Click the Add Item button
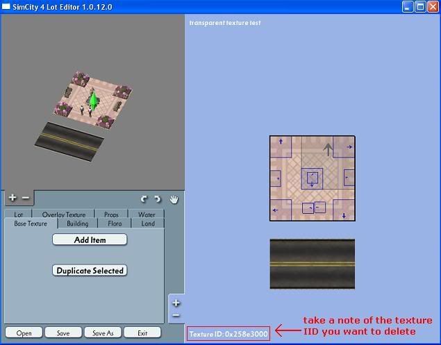This screenshot has height=345, width=441. (90, 240)
